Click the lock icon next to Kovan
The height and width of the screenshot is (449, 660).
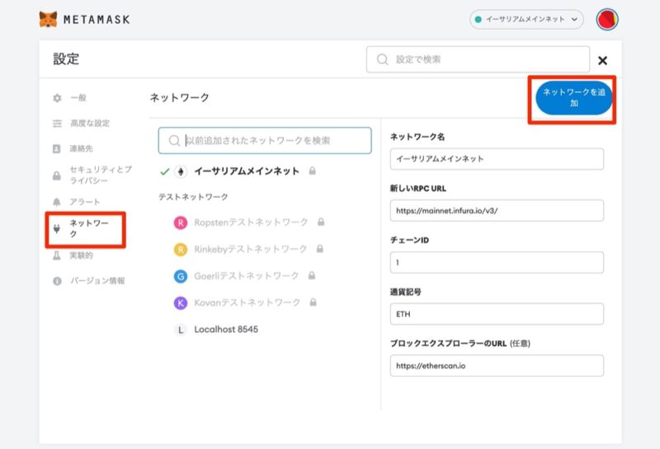(x=313, y=302)
